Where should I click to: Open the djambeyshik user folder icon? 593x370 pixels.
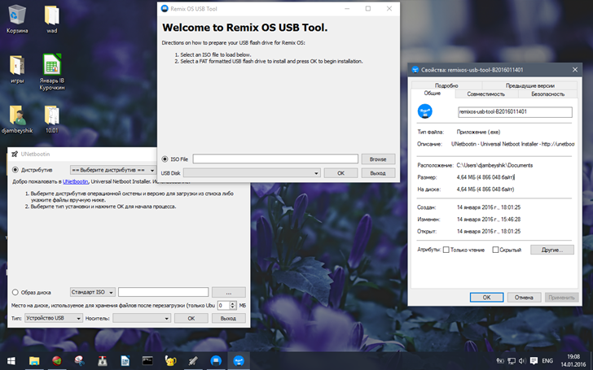(17, 119)
